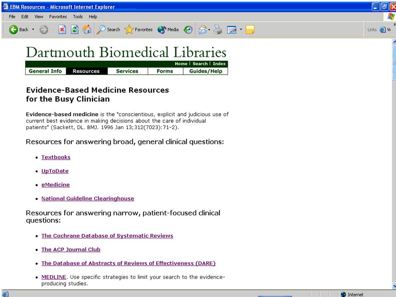
Task: Open the Back history dropdown arrow
Action: click(x=33, y=30)
